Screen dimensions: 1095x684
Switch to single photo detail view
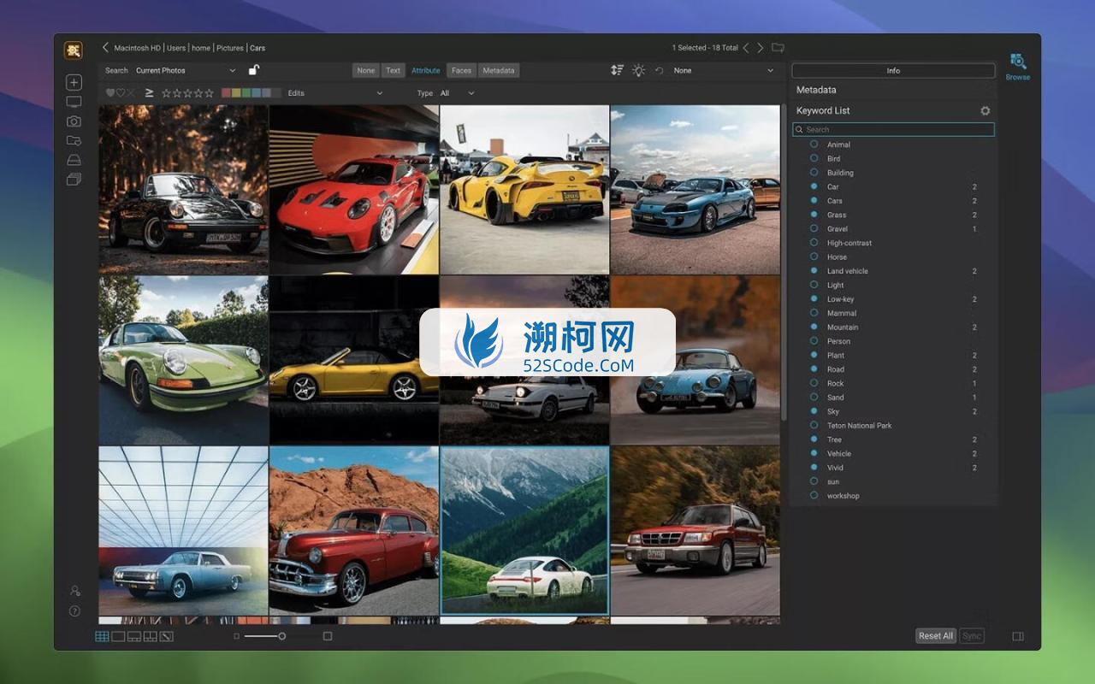point(118,636)
